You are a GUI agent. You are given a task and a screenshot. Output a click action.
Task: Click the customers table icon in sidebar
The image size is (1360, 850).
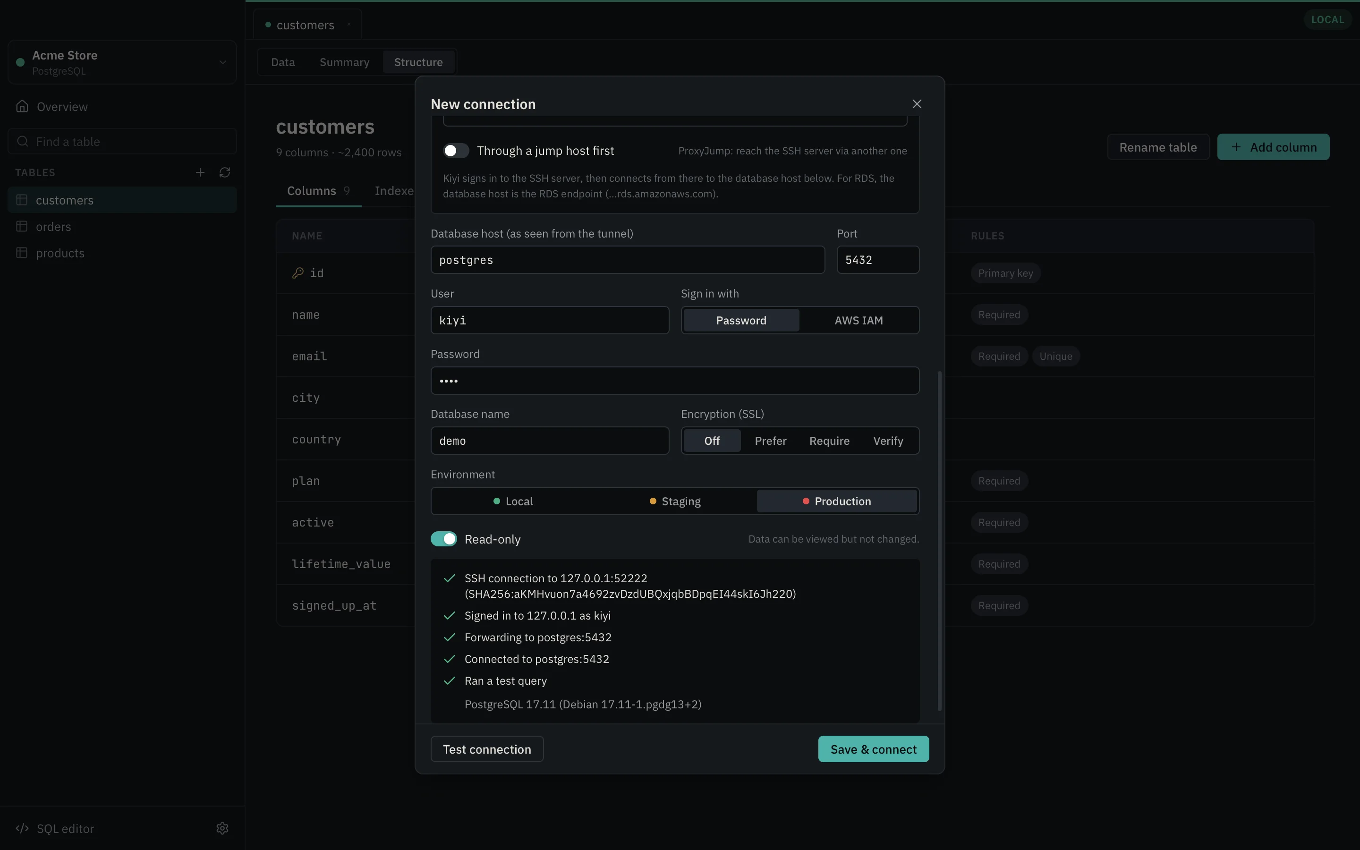pyautogui.click(x=22, y=200)
